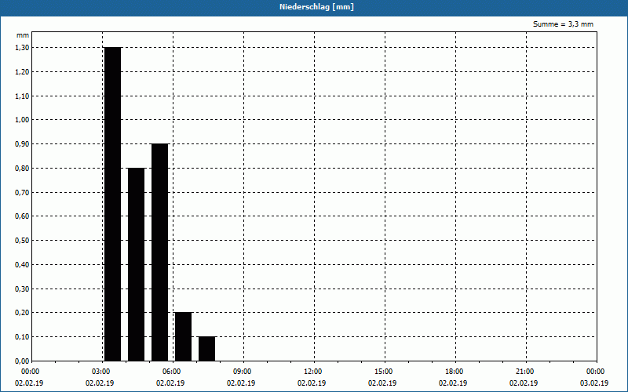The image size is (628, 392).
Task: Click the 1,30 y-axis label
Action: pos(22,48)
